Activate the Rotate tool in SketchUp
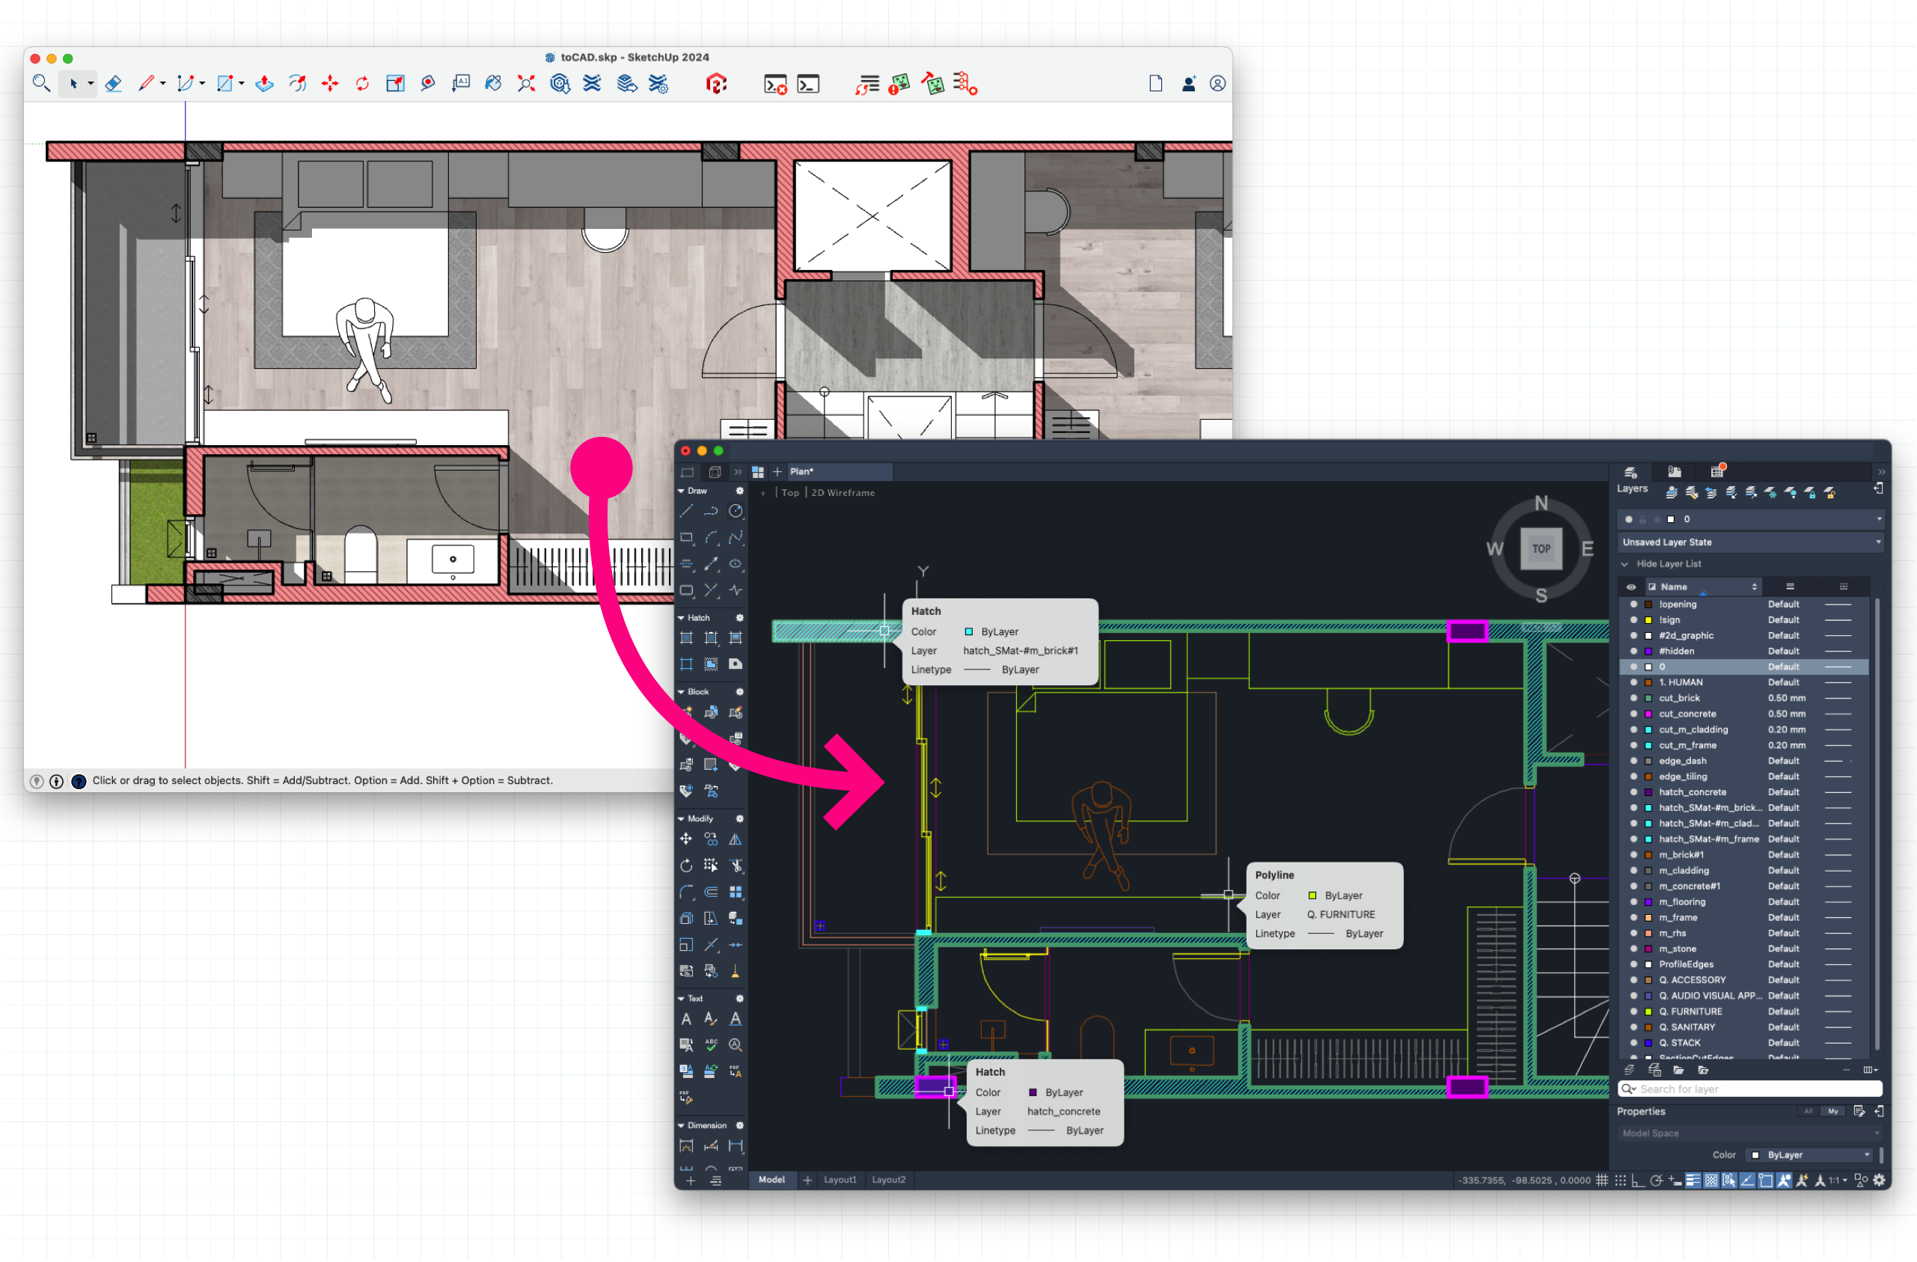1917x1262 pixels. click(x=362, y=84)
